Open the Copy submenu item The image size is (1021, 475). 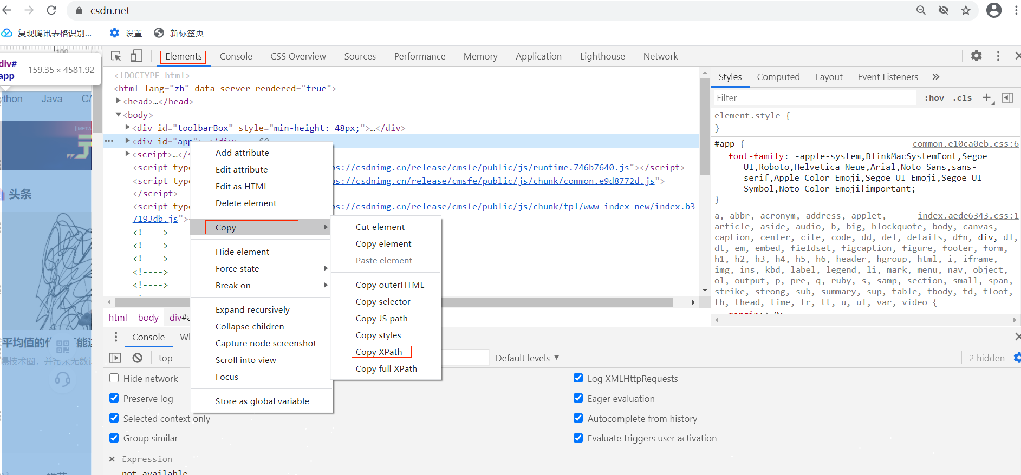(x=261, y=227)
